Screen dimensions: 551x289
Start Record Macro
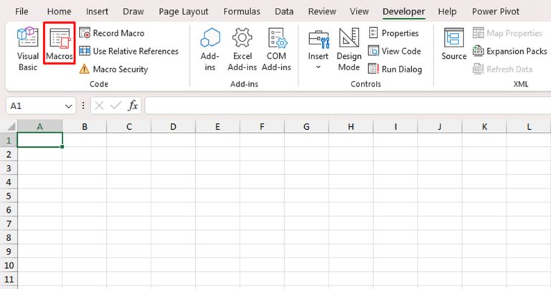tap(112, 33)
